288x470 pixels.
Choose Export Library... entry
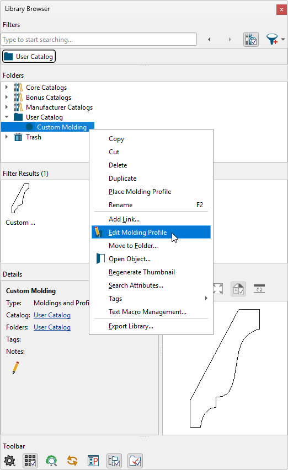coord(151,326)
